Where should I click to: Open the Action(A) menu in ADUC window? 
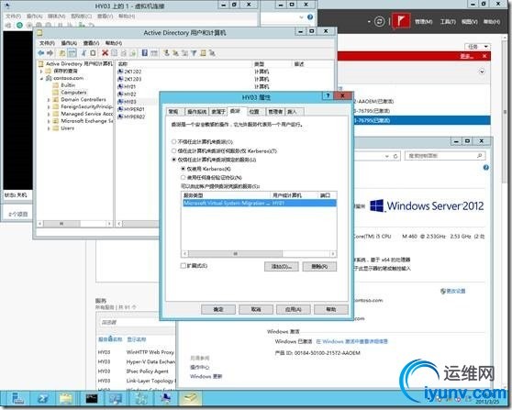click(69, 43)
